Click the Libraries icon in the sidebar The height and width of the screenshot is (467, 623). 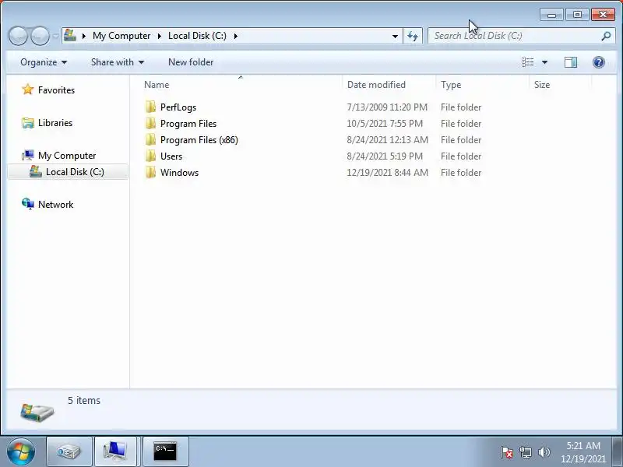(28, 123)
